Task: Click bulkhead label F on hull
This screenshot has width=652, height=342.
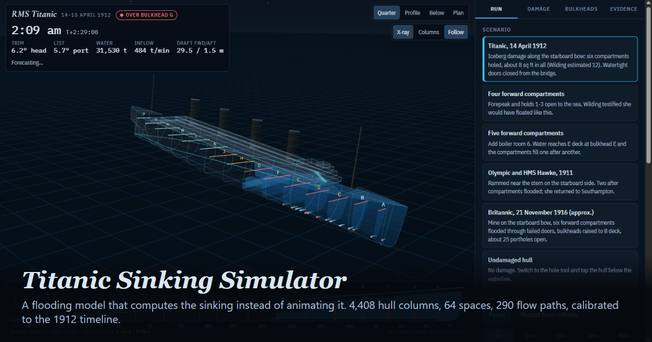Action: [x=278, y=172]
